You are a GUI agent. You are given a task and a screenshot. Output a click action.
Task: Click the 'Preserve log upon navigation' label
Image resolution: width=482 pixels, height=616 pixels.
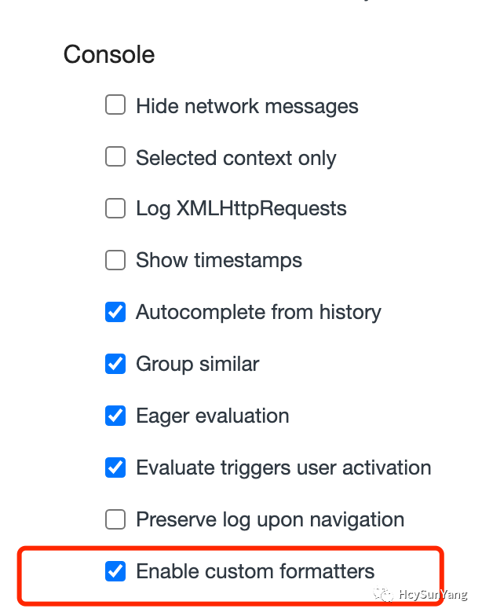click(270, 519)
